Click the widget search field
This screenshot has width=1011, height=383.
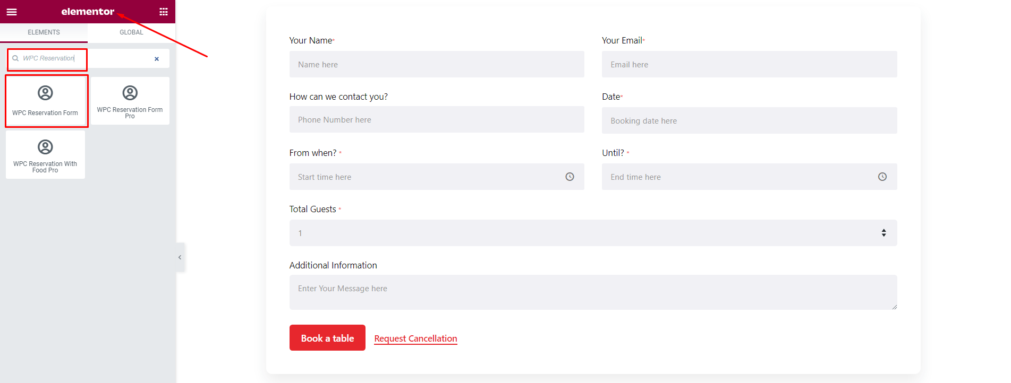pyautogui.click(x=88, y=58)
